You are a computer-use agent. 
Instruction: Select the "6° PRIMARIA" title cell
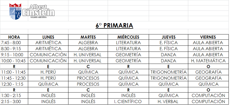114,26
